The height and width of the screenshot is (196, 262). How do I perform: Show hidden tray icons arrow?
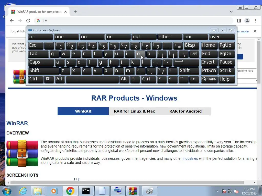coord(217,191)
